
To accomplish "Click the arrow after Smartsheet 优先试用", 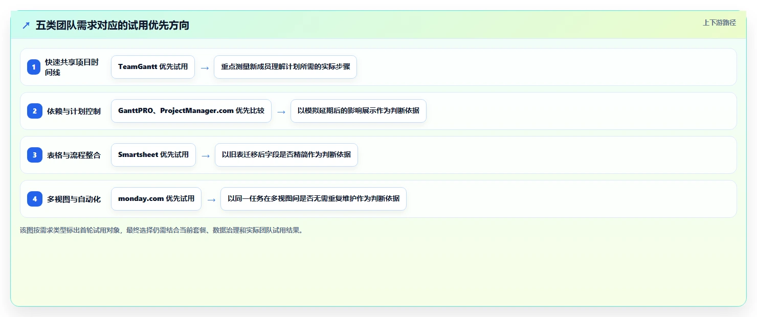I will pyautogui.click(x=206, y=155).
